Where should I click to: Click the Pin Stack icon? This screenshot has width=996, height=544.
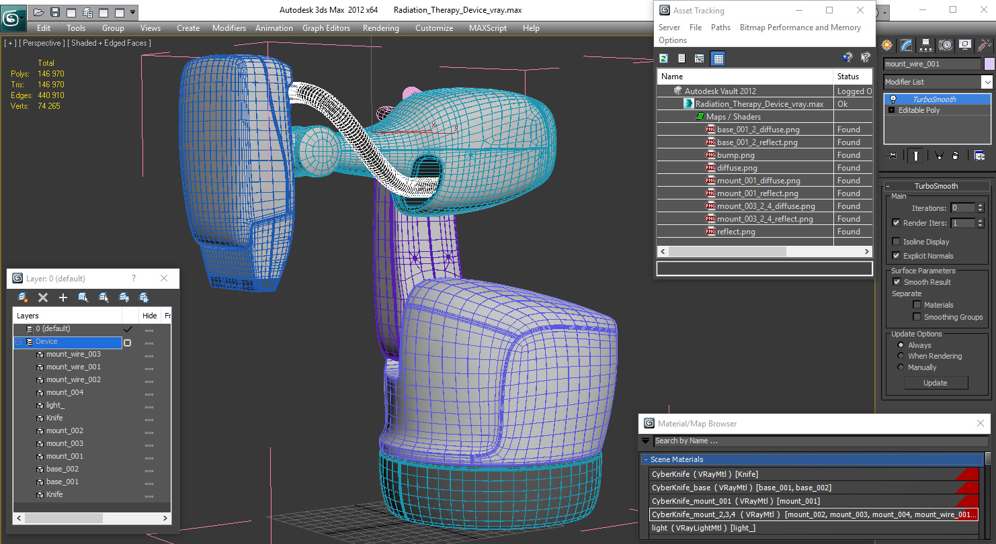pos(892,156)
